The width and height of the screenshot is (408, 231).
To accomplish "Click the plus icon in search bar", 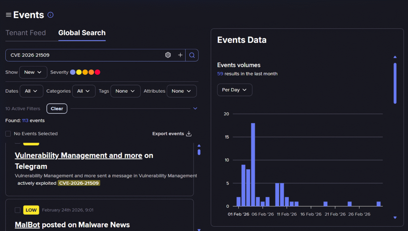I will pyautogui.click(x=180, y=55).
